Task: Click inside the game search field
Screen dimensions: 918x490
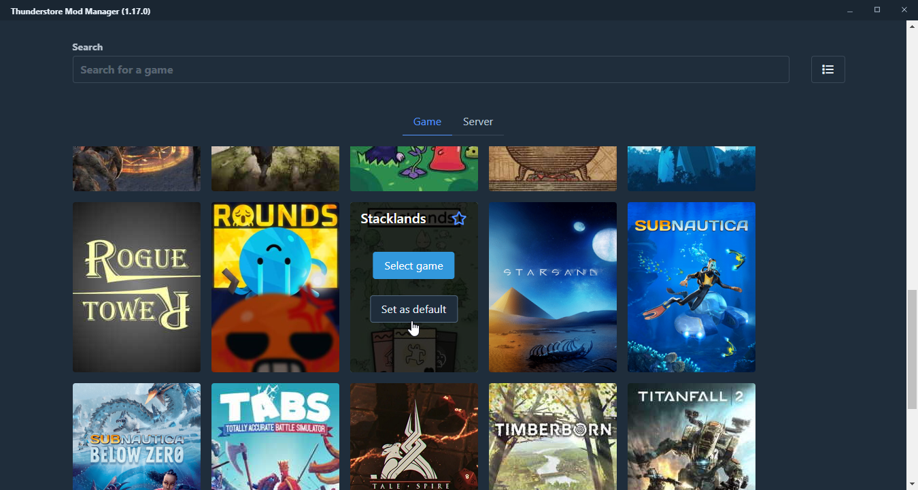Action: point(430,69)
